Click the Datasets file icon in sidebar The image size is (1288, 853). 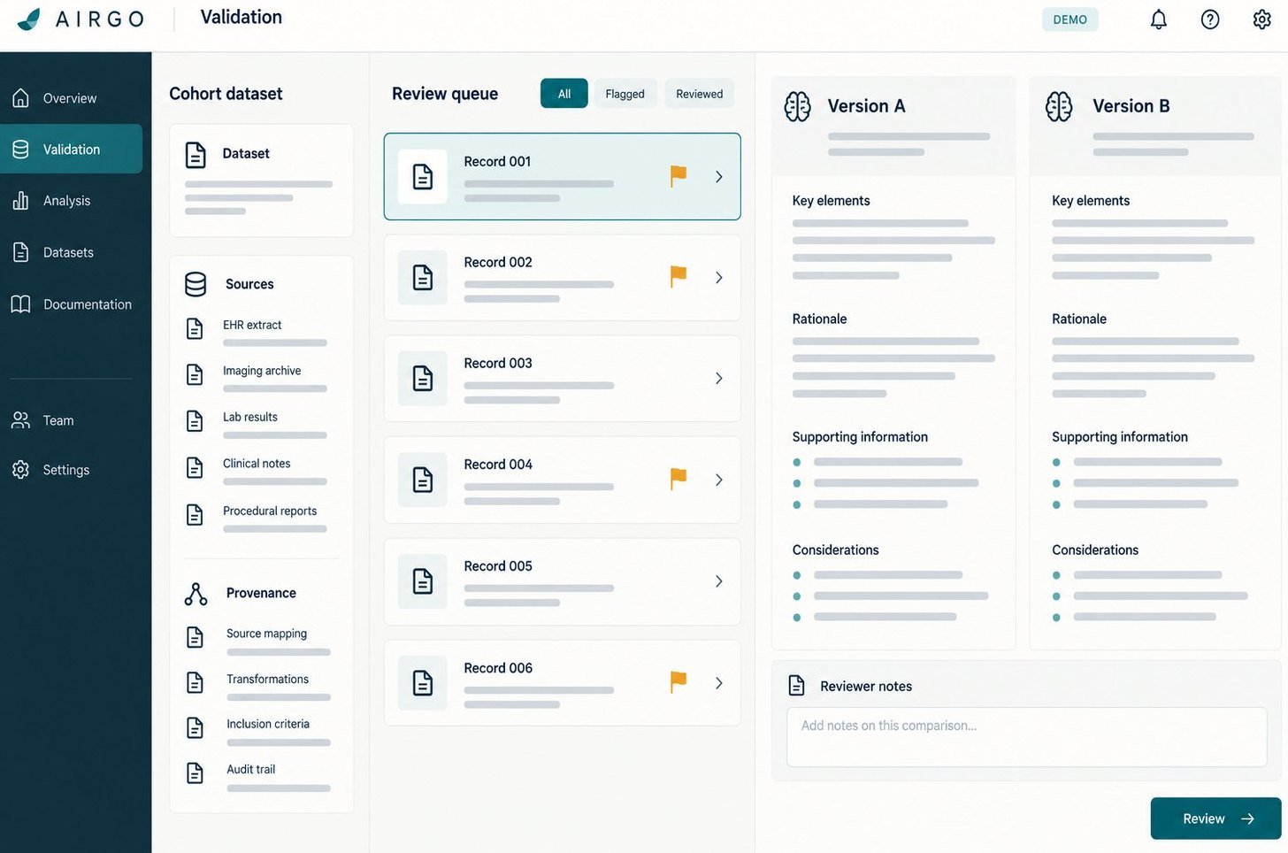pyautogui.click(x=21, y=252)
